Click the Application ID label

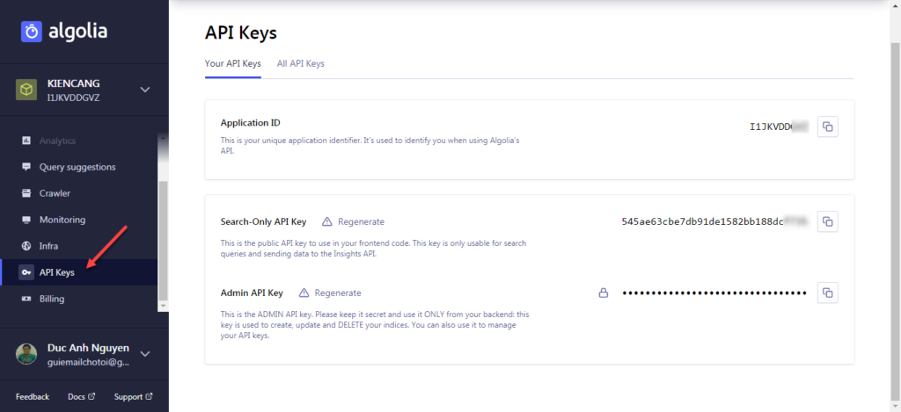point(251,123)
